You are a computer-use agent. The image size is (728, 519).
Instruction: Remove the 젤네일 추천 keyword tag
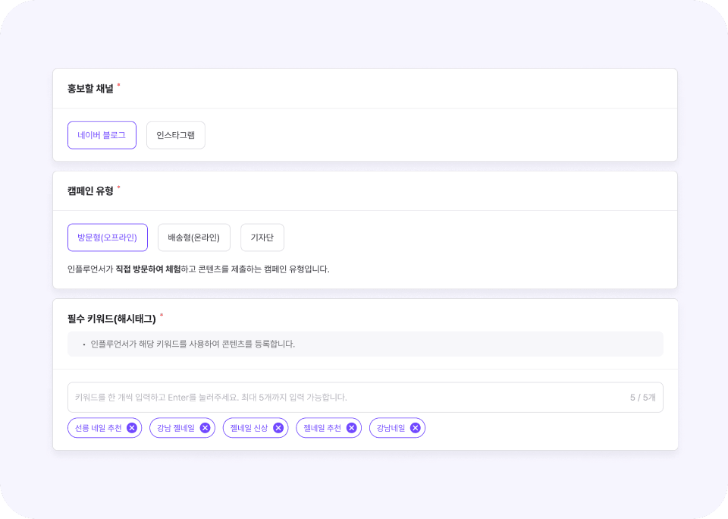[351, 428]
